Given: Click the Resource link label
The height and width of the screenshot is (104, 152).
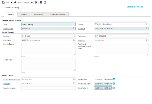Looking at the screenshot, I should pyautogui.click(x=82, y=40).
